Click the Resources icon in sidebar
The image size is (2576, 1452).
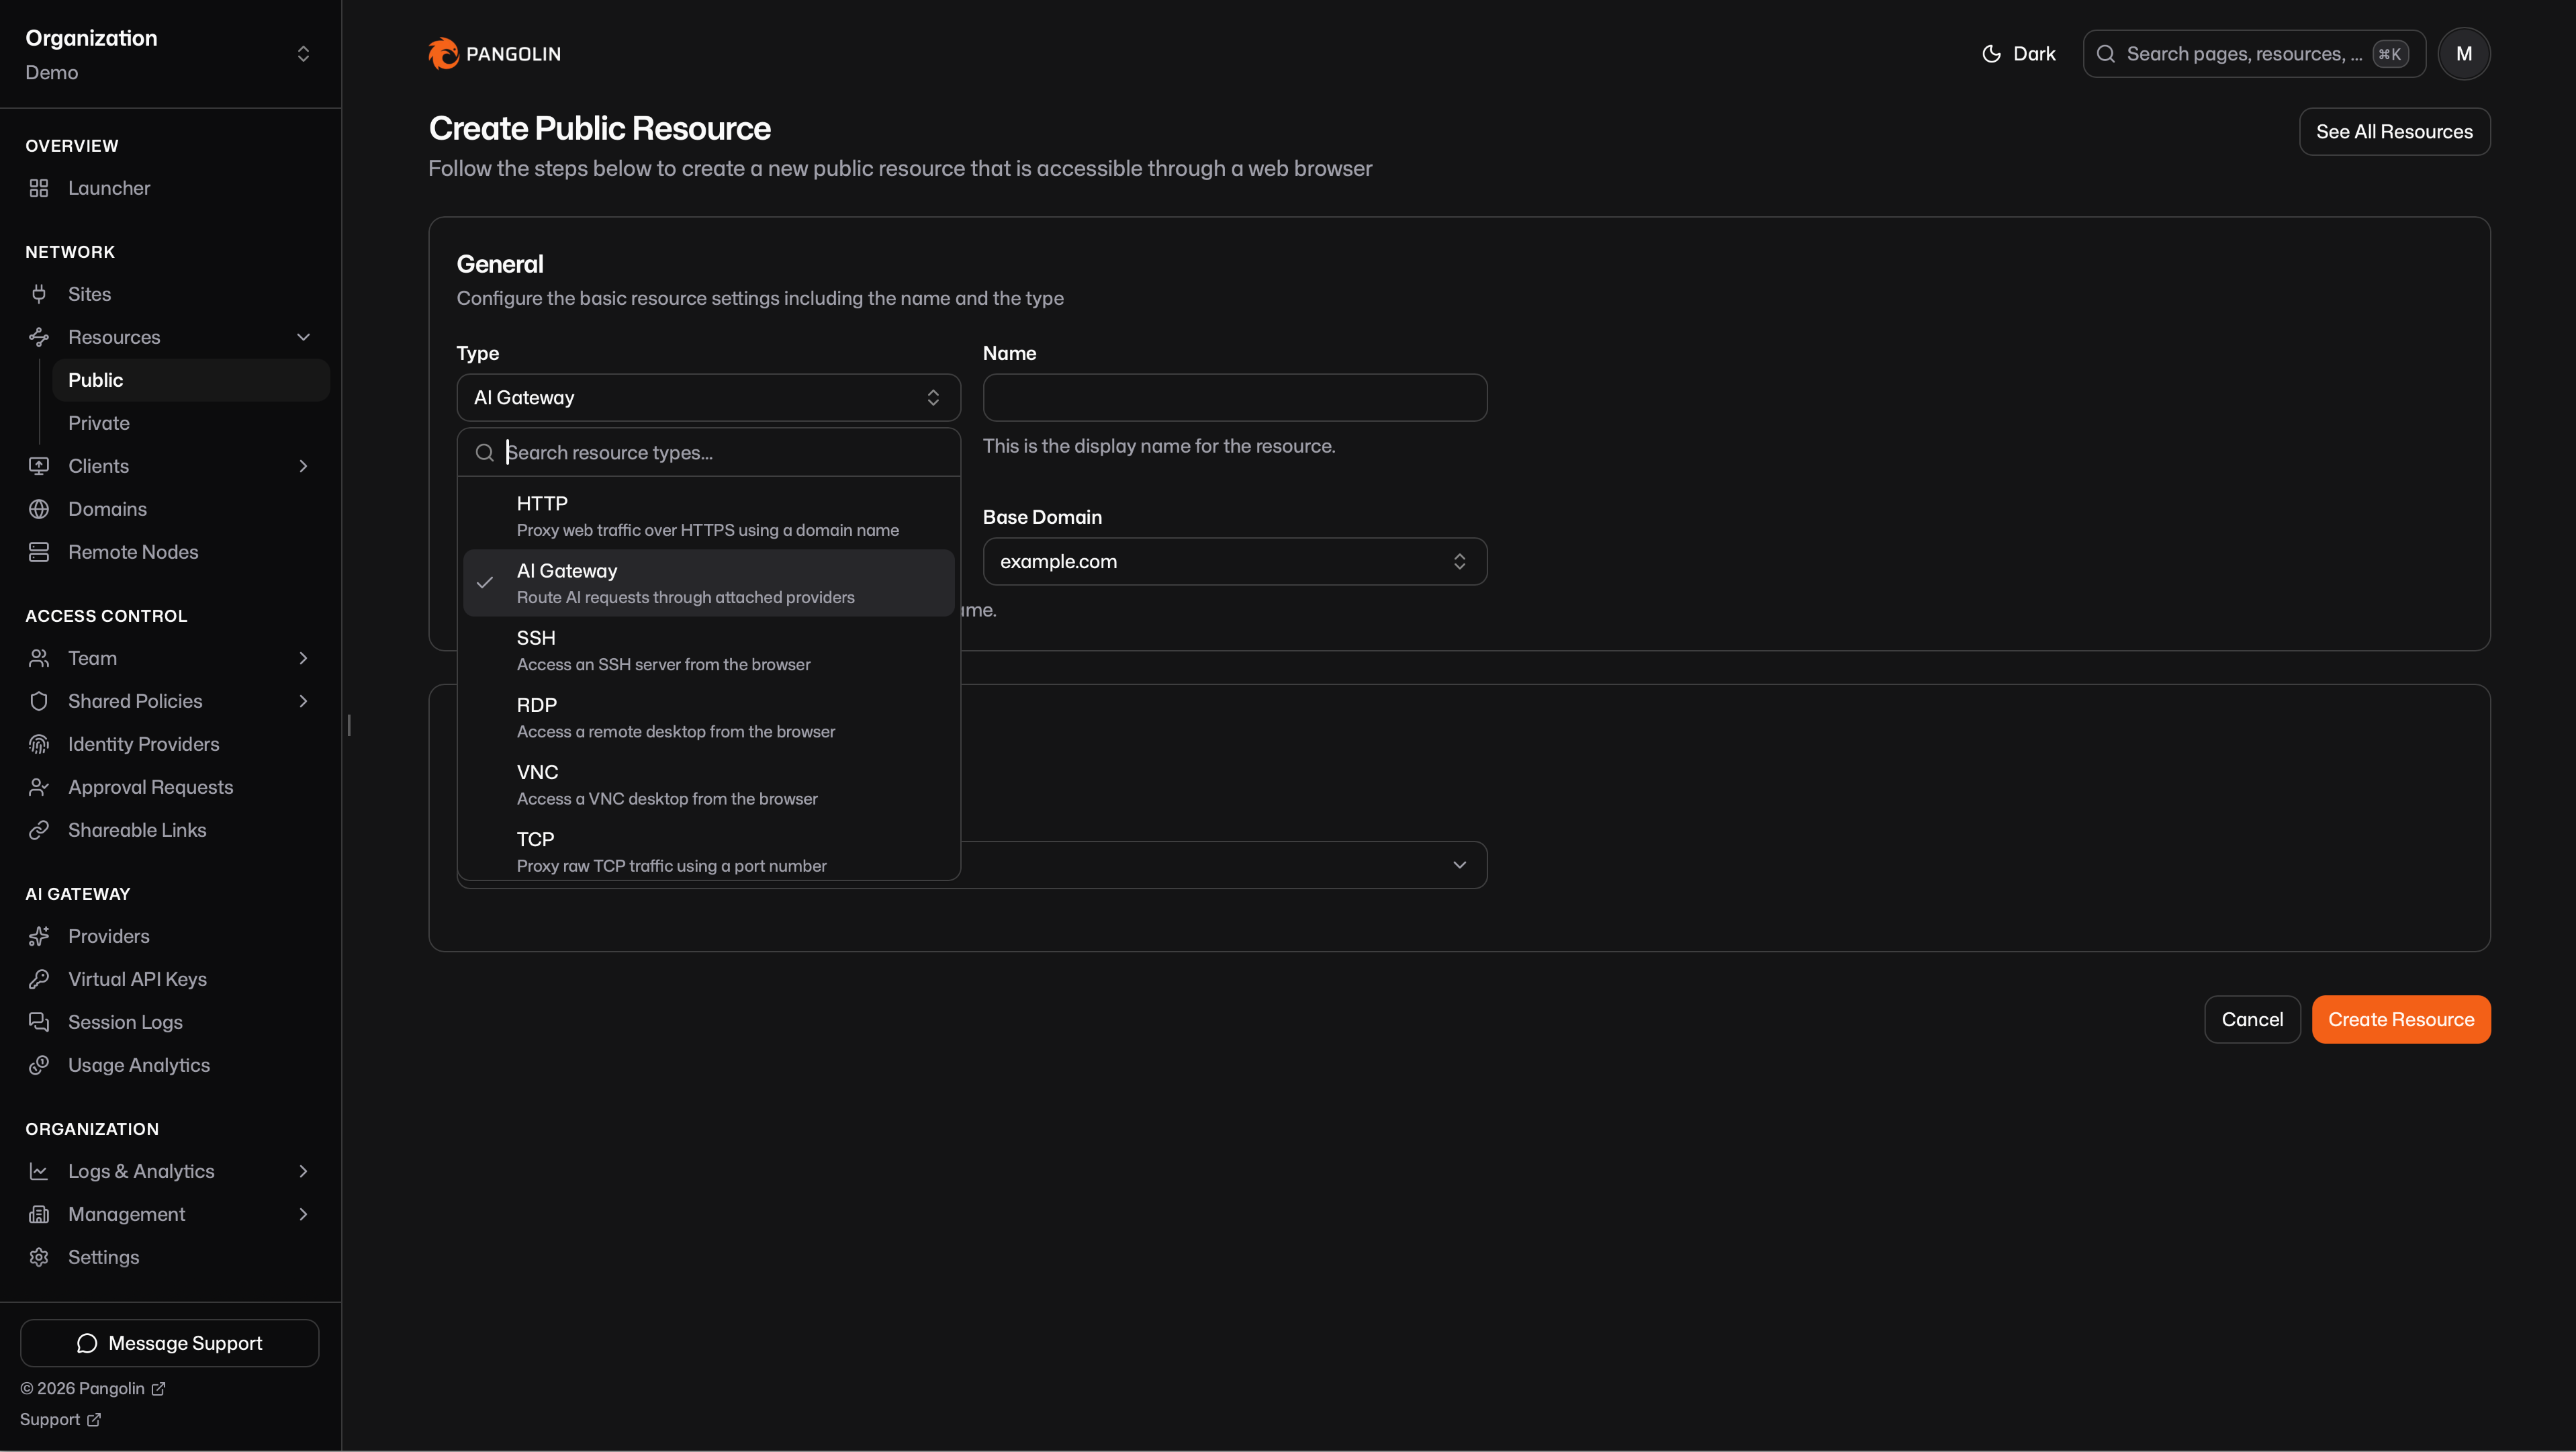(39, 337)
